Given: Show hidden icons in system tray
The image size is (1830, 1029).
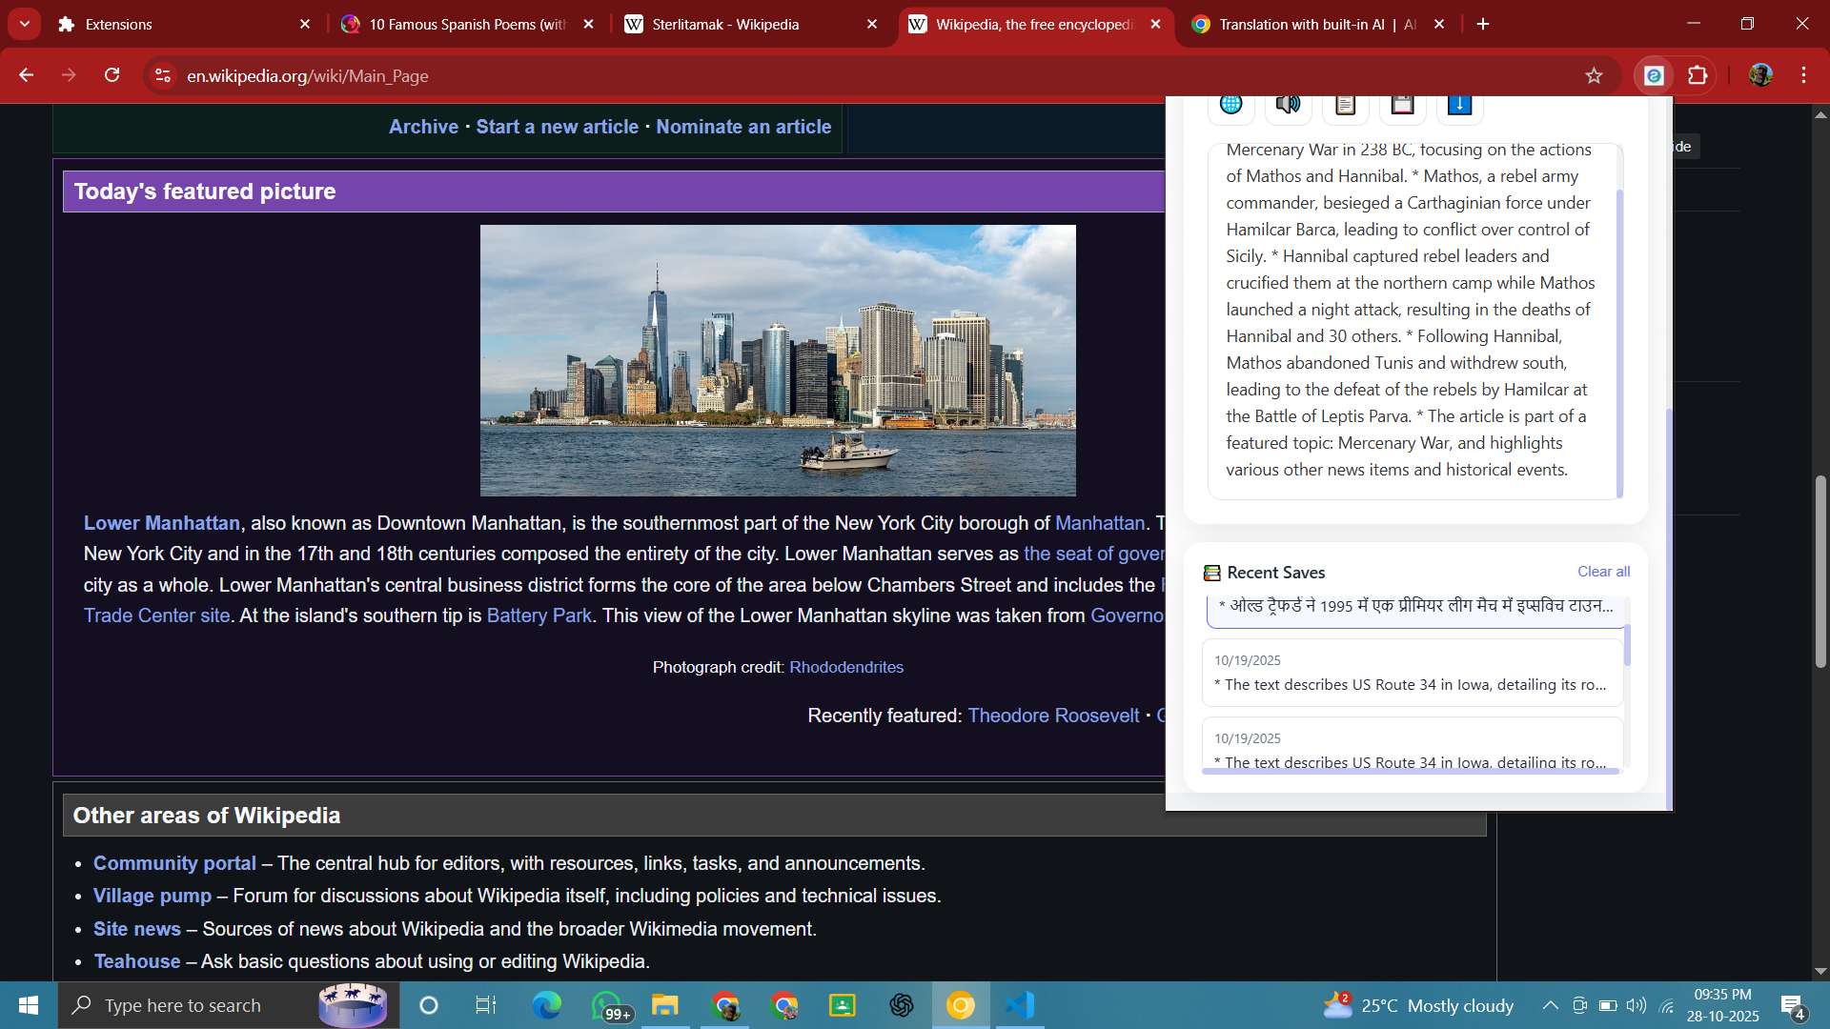Looking at the screenshot, I should click(x=1550, y=1005).
